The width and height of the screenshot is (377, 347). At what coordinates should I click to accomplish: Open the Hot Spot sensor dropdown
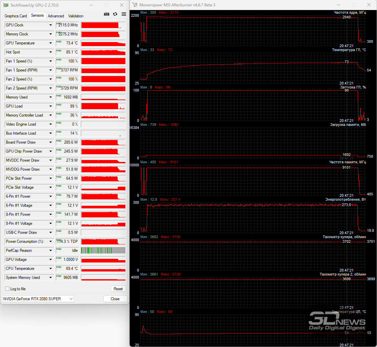50,52
